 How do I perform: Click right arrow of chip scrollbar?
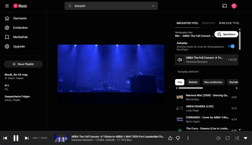tap(237, 88)
